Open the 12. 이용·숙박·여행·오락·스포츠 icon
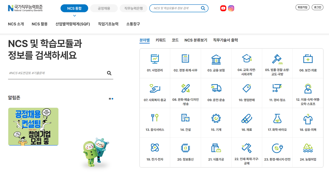Screen dimensions: 329x178 [308, 88]
